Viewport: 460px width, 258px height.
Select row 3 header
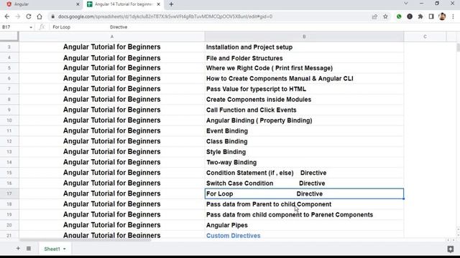(9, 47)
